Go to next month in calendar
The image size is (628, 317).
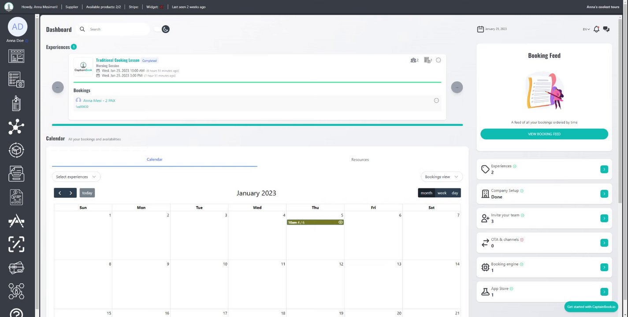point(71,193)
